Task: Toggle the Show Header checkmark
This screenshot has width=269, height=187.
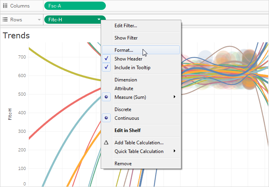Action: coord(106,59)
